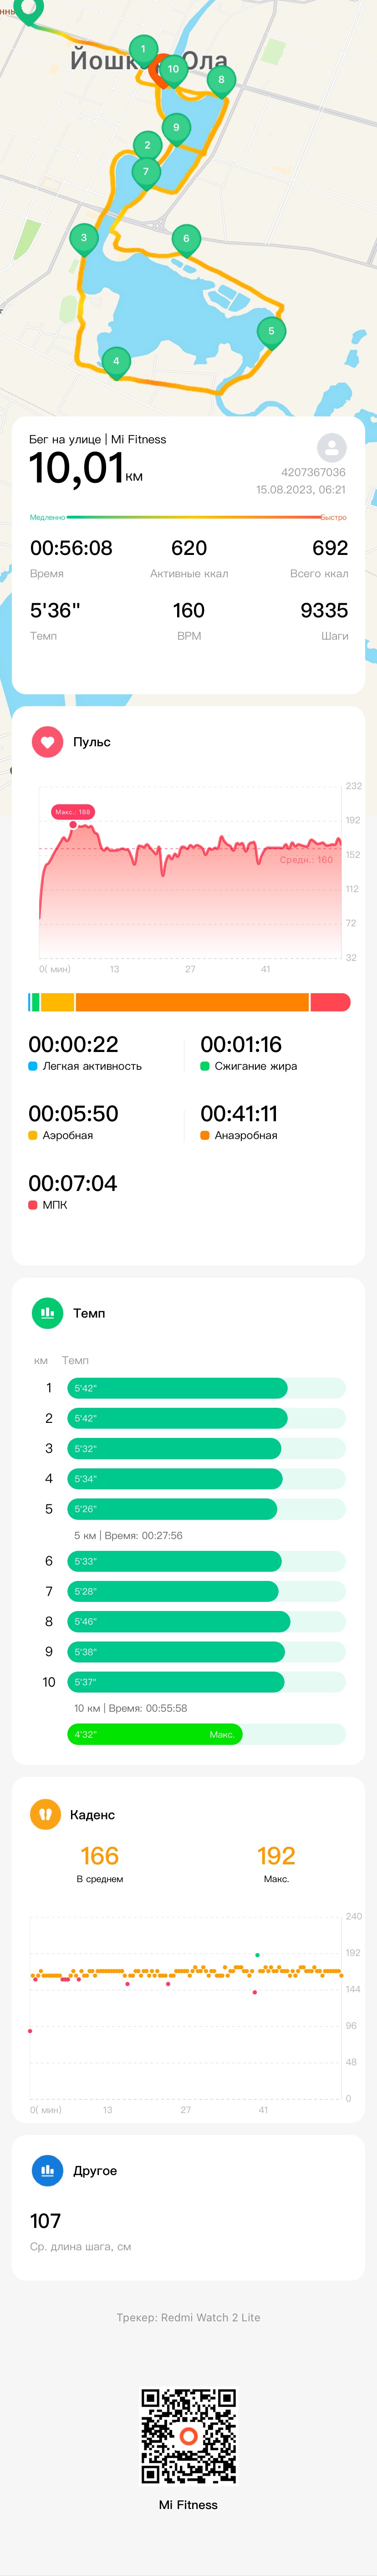Click the red МПК zone bar segment
The height and width of the screenshot is (2576, 377).
coord(330,1002)
